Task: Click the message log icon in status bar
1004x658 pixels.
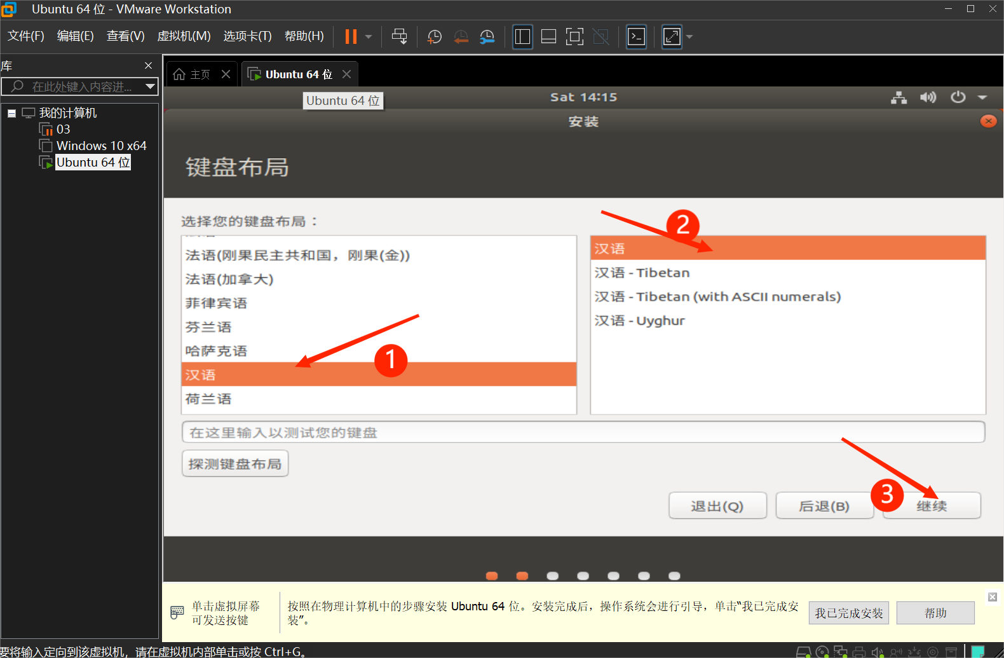Action: (977, 652)
